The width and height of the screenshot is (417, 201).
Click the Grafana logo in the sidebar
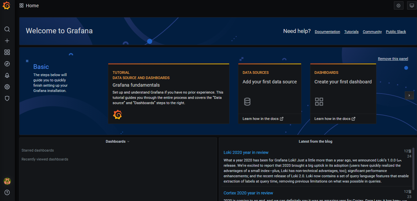pyautogui.click(x=7, y=6)
